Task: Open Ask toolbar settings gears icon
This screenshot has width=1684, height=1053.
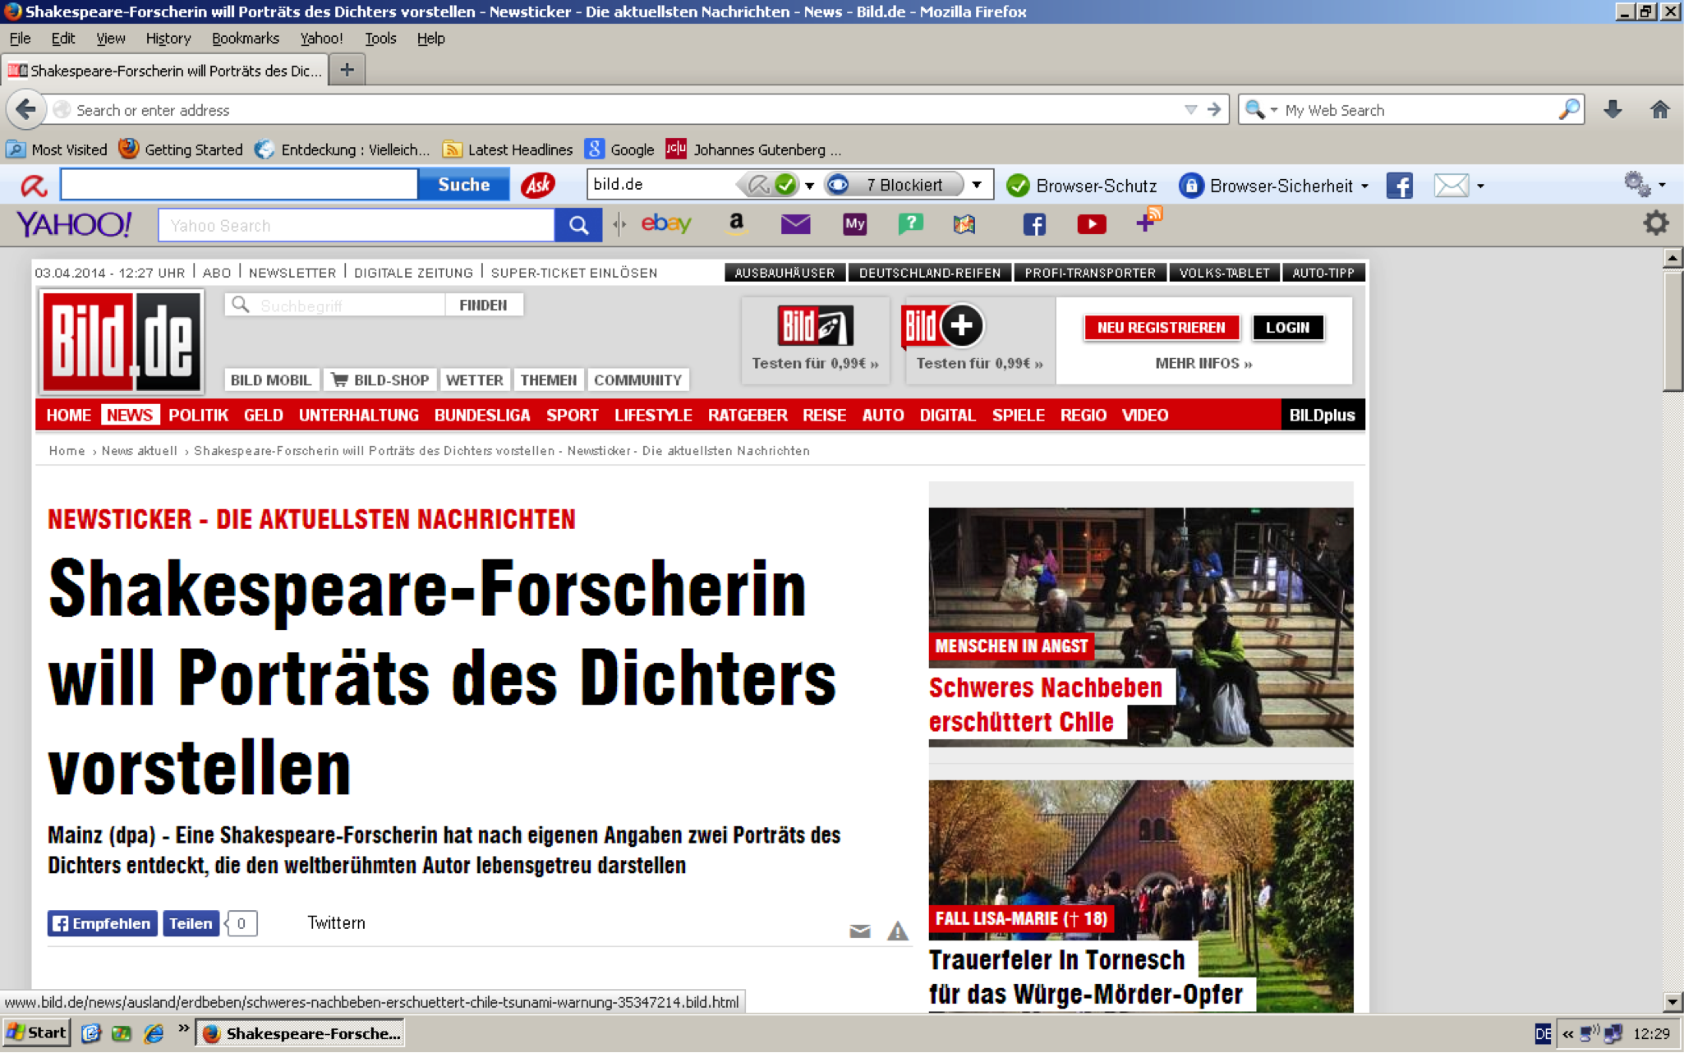Action: pos(1637,185)
